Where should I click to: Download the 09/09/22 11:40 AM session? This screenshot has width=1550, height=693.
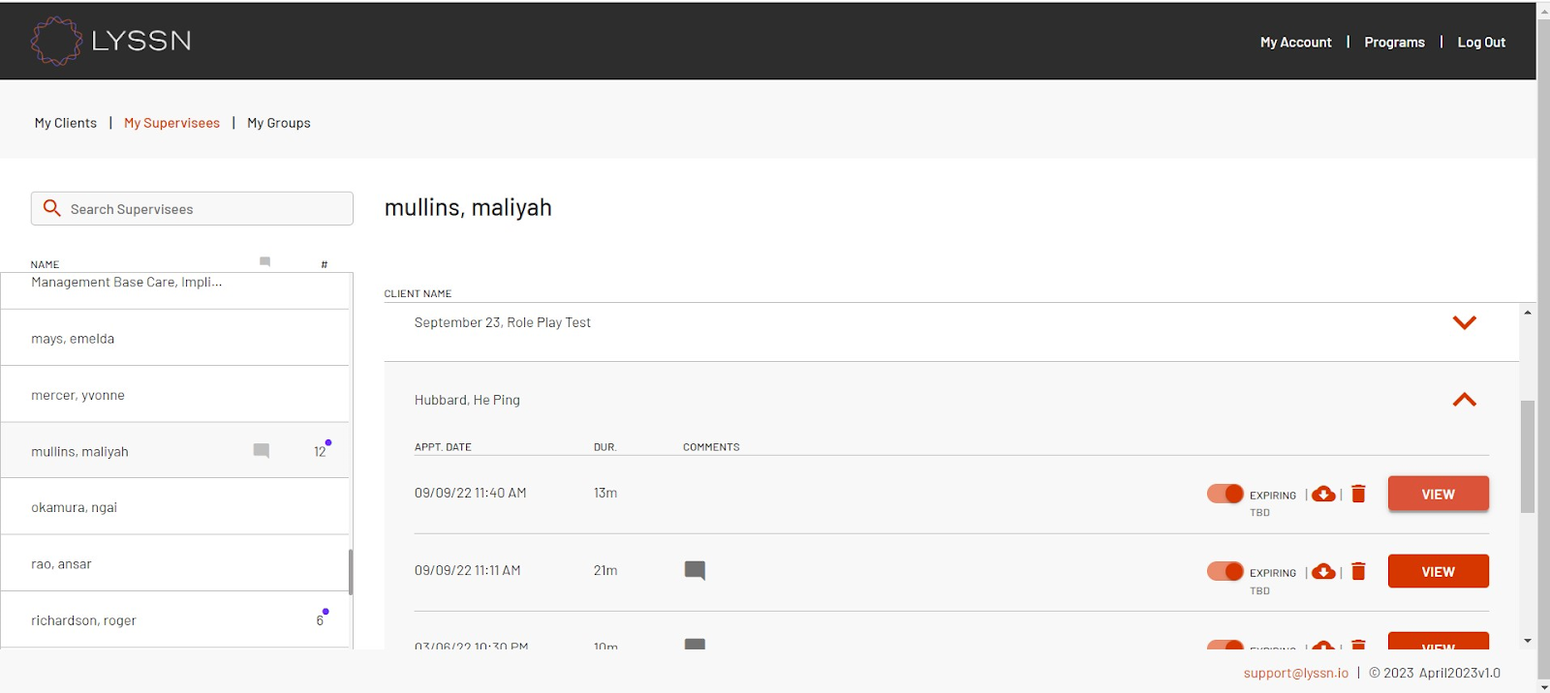pos(1323,494)
